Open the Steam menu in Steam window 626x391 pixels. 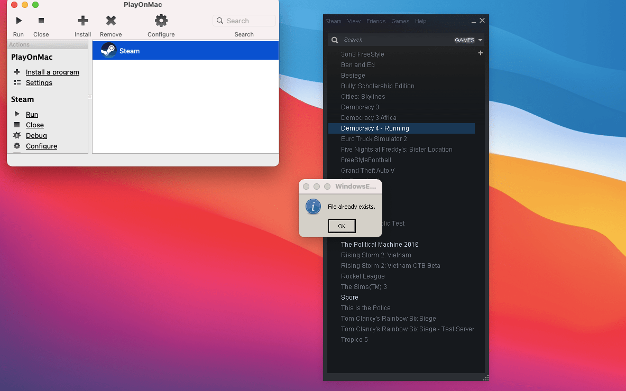(334, 21)
